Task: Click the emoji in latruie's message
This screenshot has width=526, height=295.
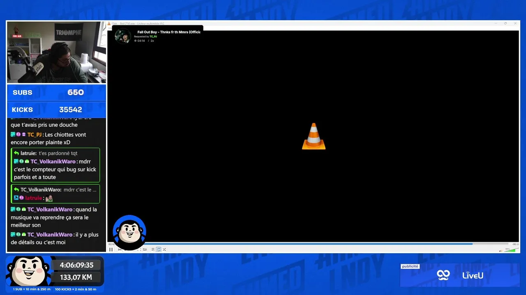Action: tap(49, 198)
